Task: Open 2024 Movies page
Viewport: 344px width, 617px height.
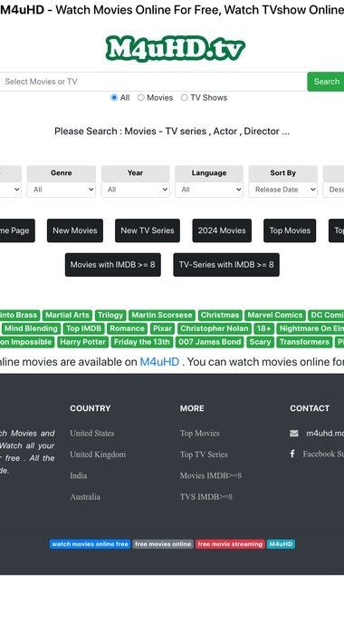Action: click(222, 230)
